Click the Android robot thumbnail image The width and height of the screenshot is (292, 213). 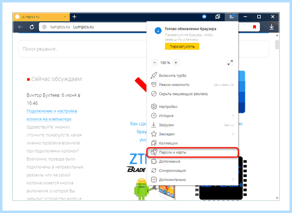(x=142, y=189)
